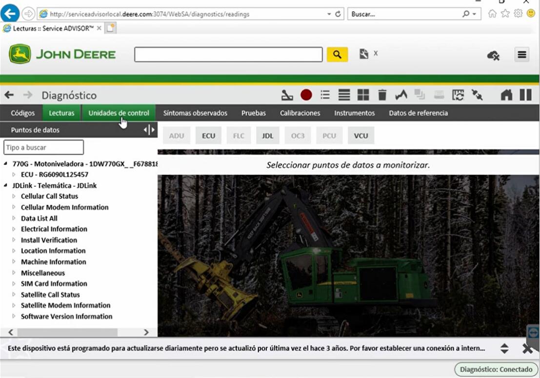Open the hamburger menu in header
The image size is (540, 378).
coord(522,55)
